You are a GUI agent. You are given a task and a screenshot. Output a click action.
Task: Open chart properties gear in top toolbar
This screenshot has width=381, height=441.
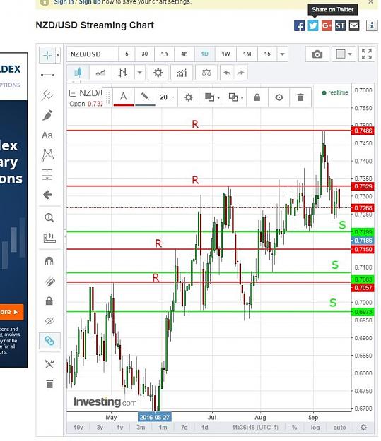[x=158, y=73]
